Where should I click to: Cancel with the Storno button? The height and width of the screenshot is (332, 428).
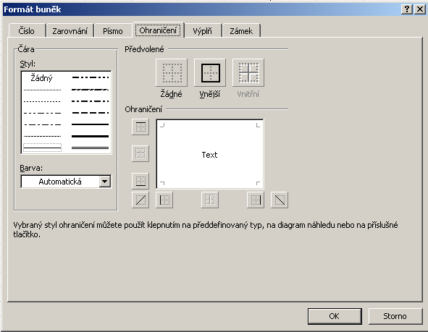point(395,316)
